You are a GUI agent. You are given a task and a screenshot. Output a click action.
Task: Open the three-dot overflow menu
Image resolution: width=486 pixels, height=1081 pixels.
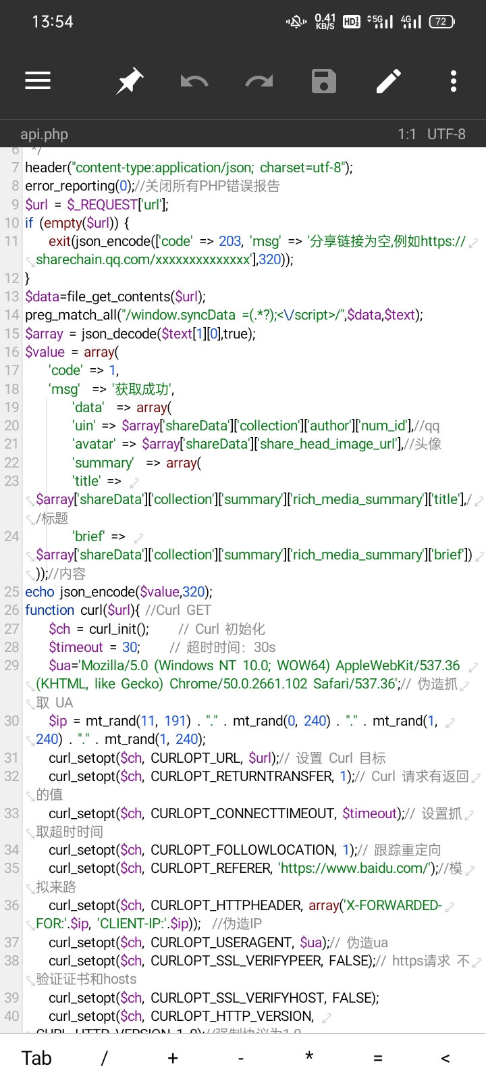click(454, 81)
